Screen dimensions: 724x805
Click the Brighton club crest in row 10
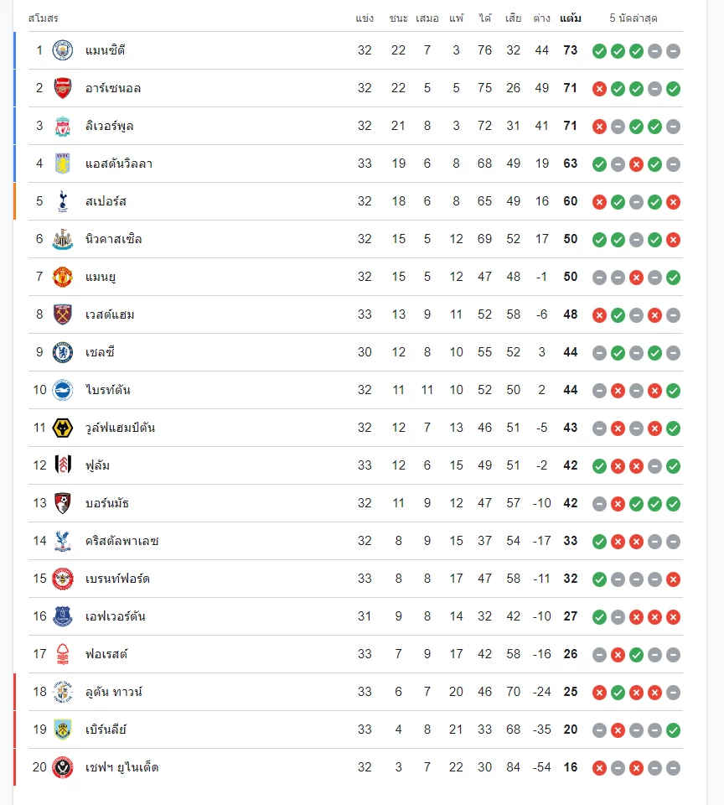(63, 390)
